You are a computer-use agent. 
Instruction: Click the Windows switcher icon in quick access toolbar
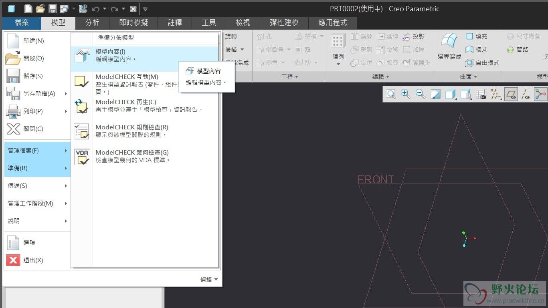[x=64, y=8]
